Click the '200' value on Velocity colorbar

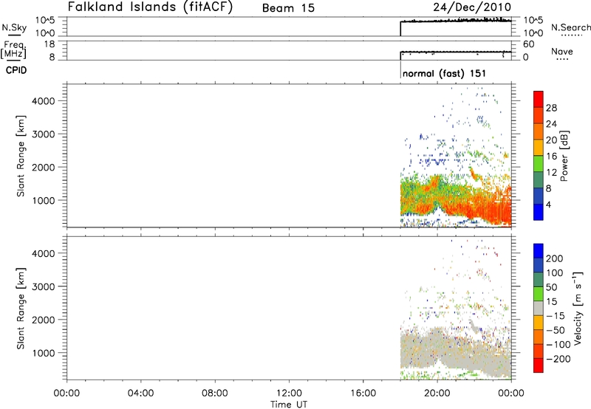point(554,258)
